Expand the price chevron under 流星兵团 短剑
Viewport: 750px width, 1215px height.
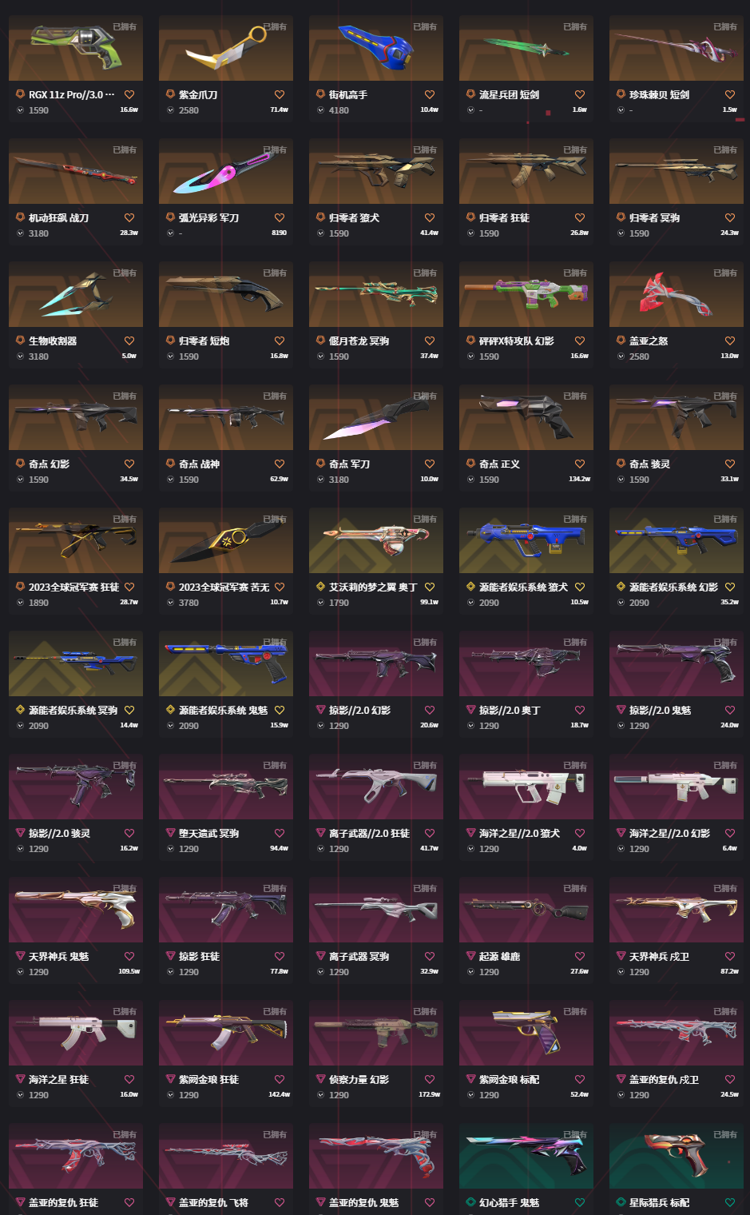click(470, 110)
